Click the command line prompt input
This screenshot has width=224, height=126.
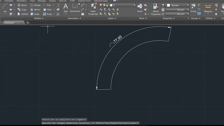[90, 123]
